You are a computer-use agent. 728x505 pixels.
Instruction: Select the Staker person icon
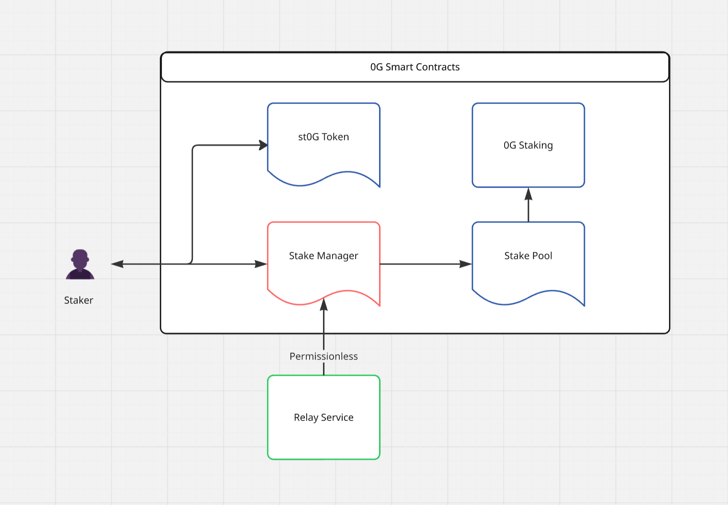pyautogui.click(x=80, y=264)
